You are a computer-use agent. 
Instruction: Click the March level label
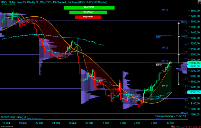click(x=184, y=22)
